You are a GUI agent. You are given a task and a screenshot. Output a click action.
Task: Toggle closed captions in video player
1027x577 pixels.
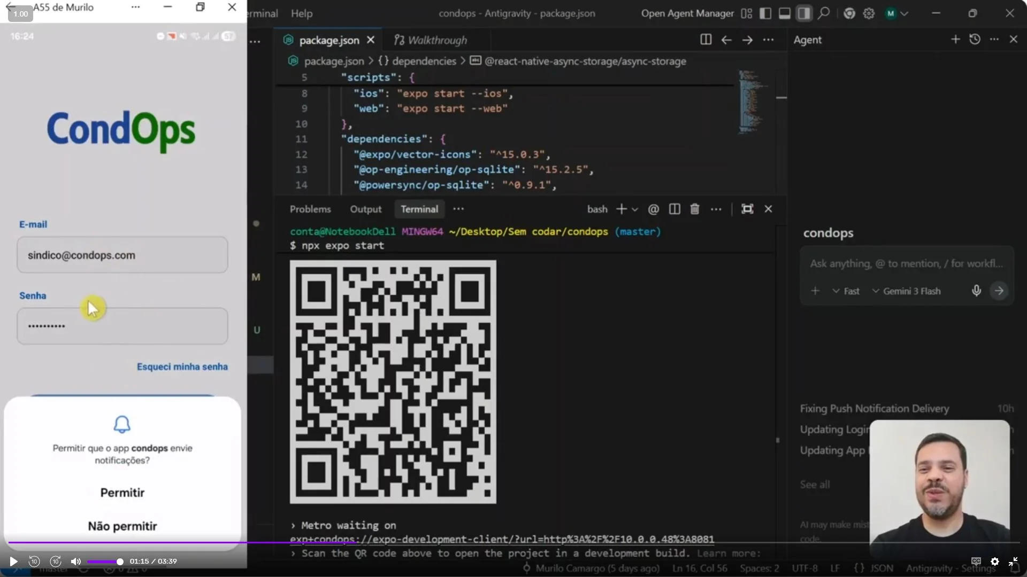point(976,561)
